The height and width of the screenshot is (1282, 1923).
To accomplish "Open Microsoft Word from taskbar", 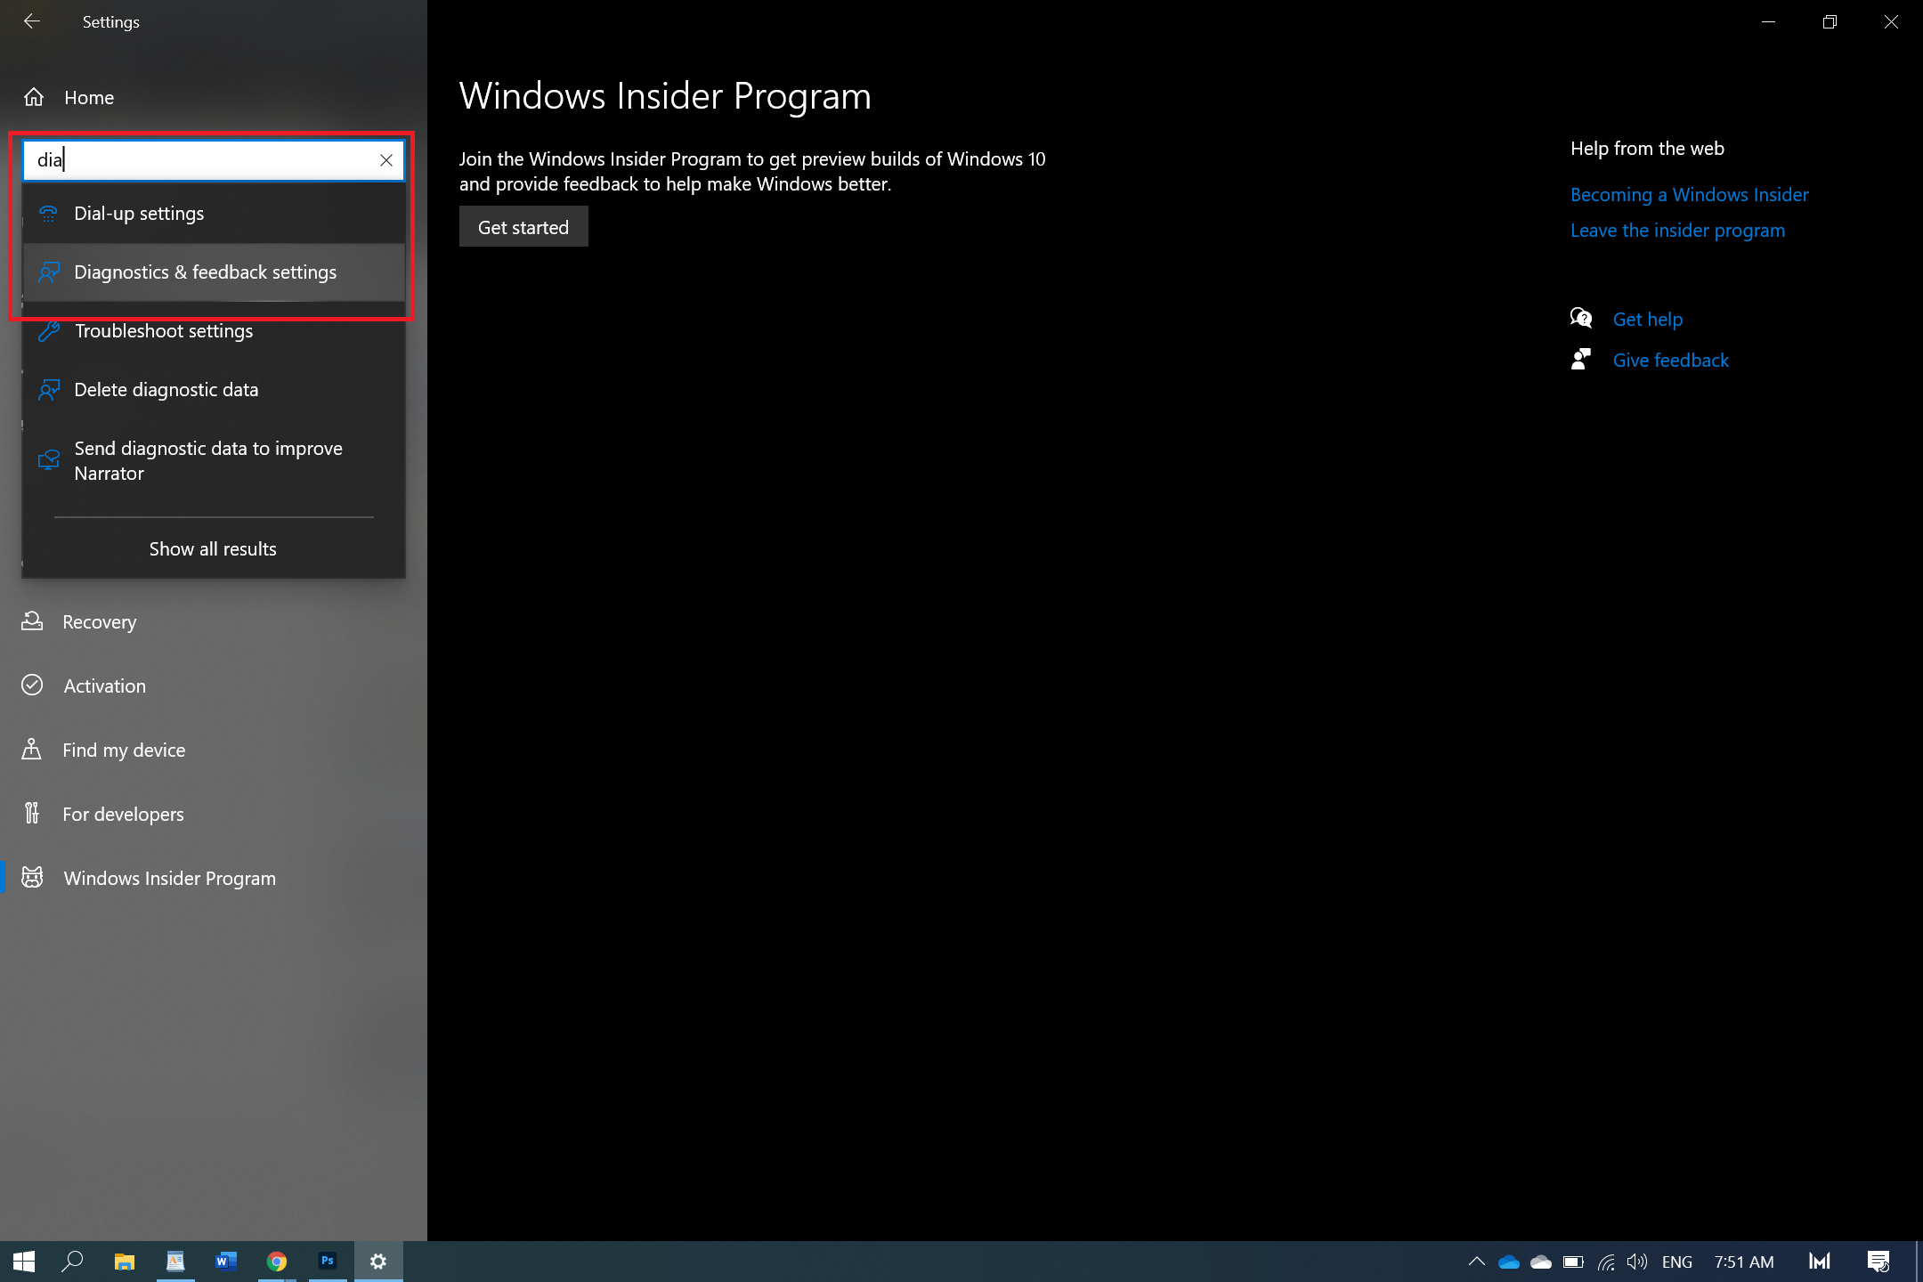I will click(225, 1262).
